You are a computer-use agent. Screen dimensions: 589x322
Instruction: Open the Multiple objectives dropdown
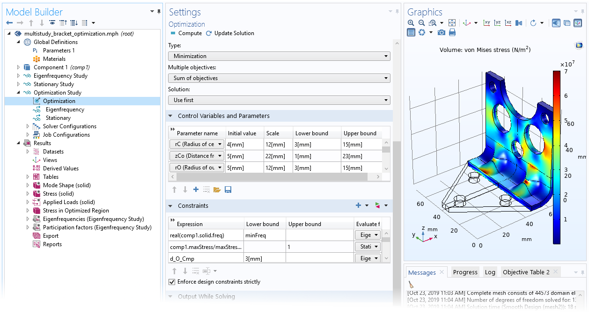pos(279,78)
